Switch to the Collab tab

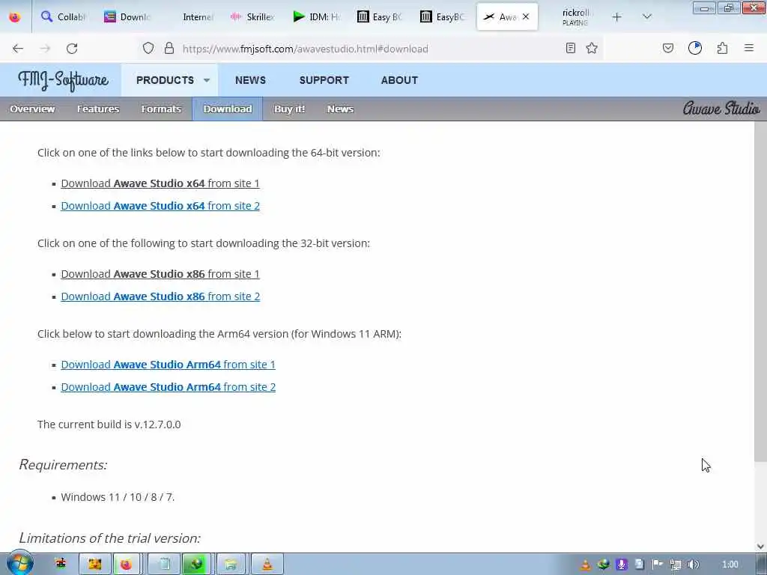64,17
